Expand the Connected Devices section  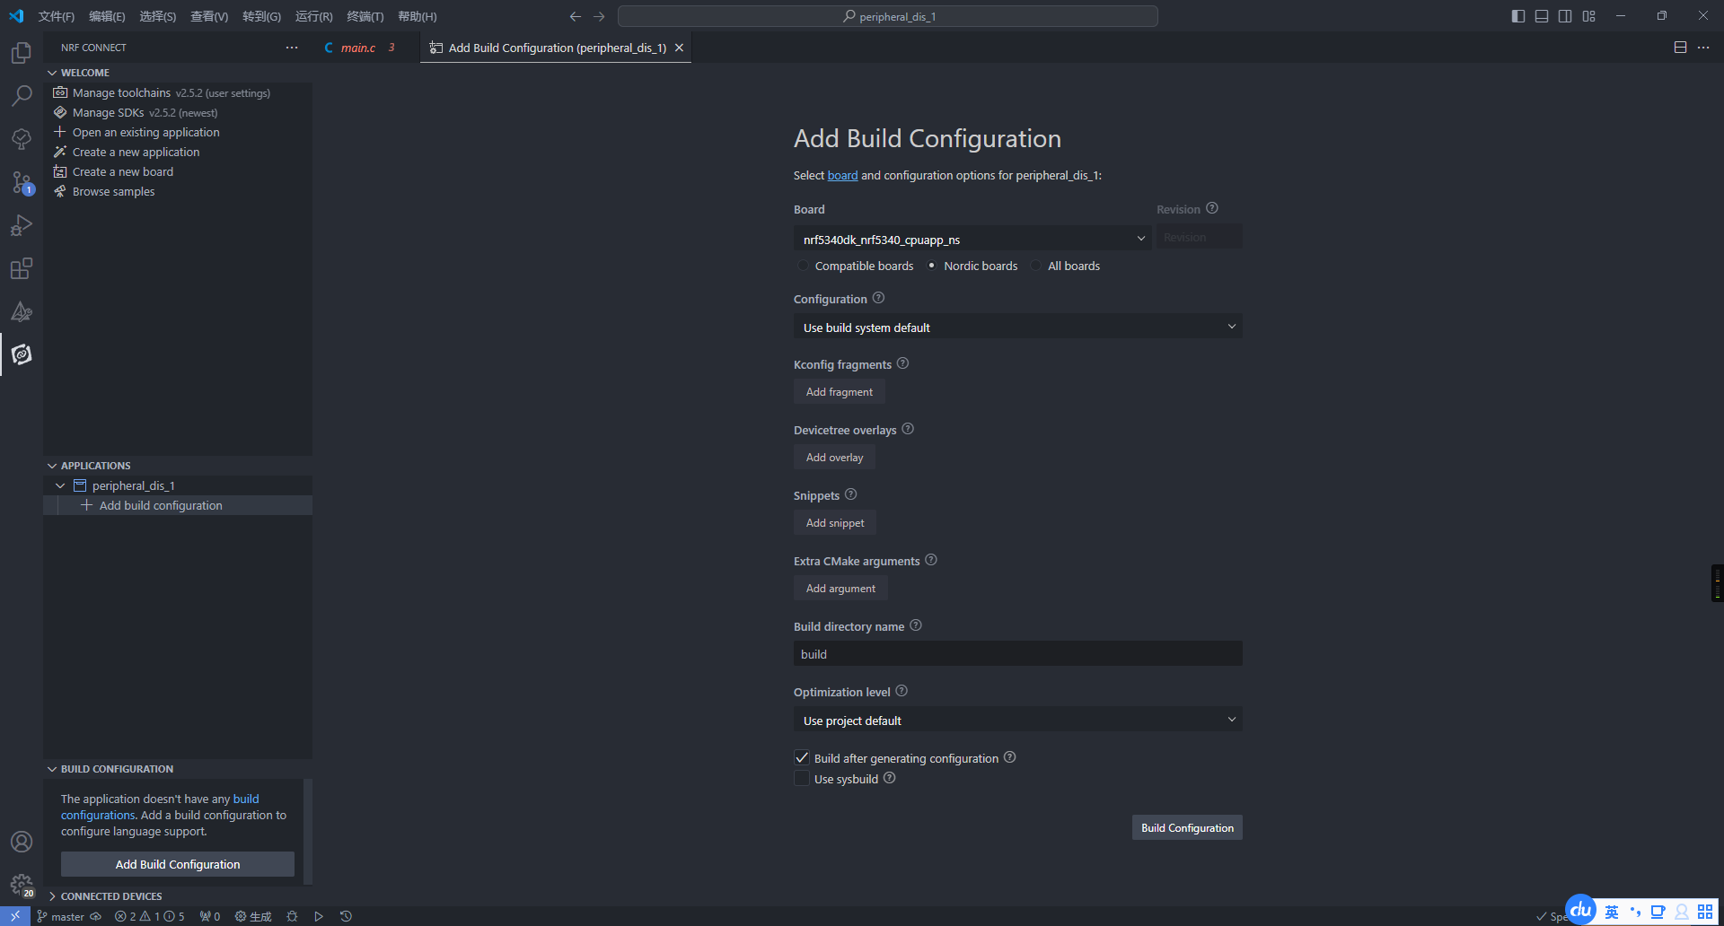click(x=111, y=896)
